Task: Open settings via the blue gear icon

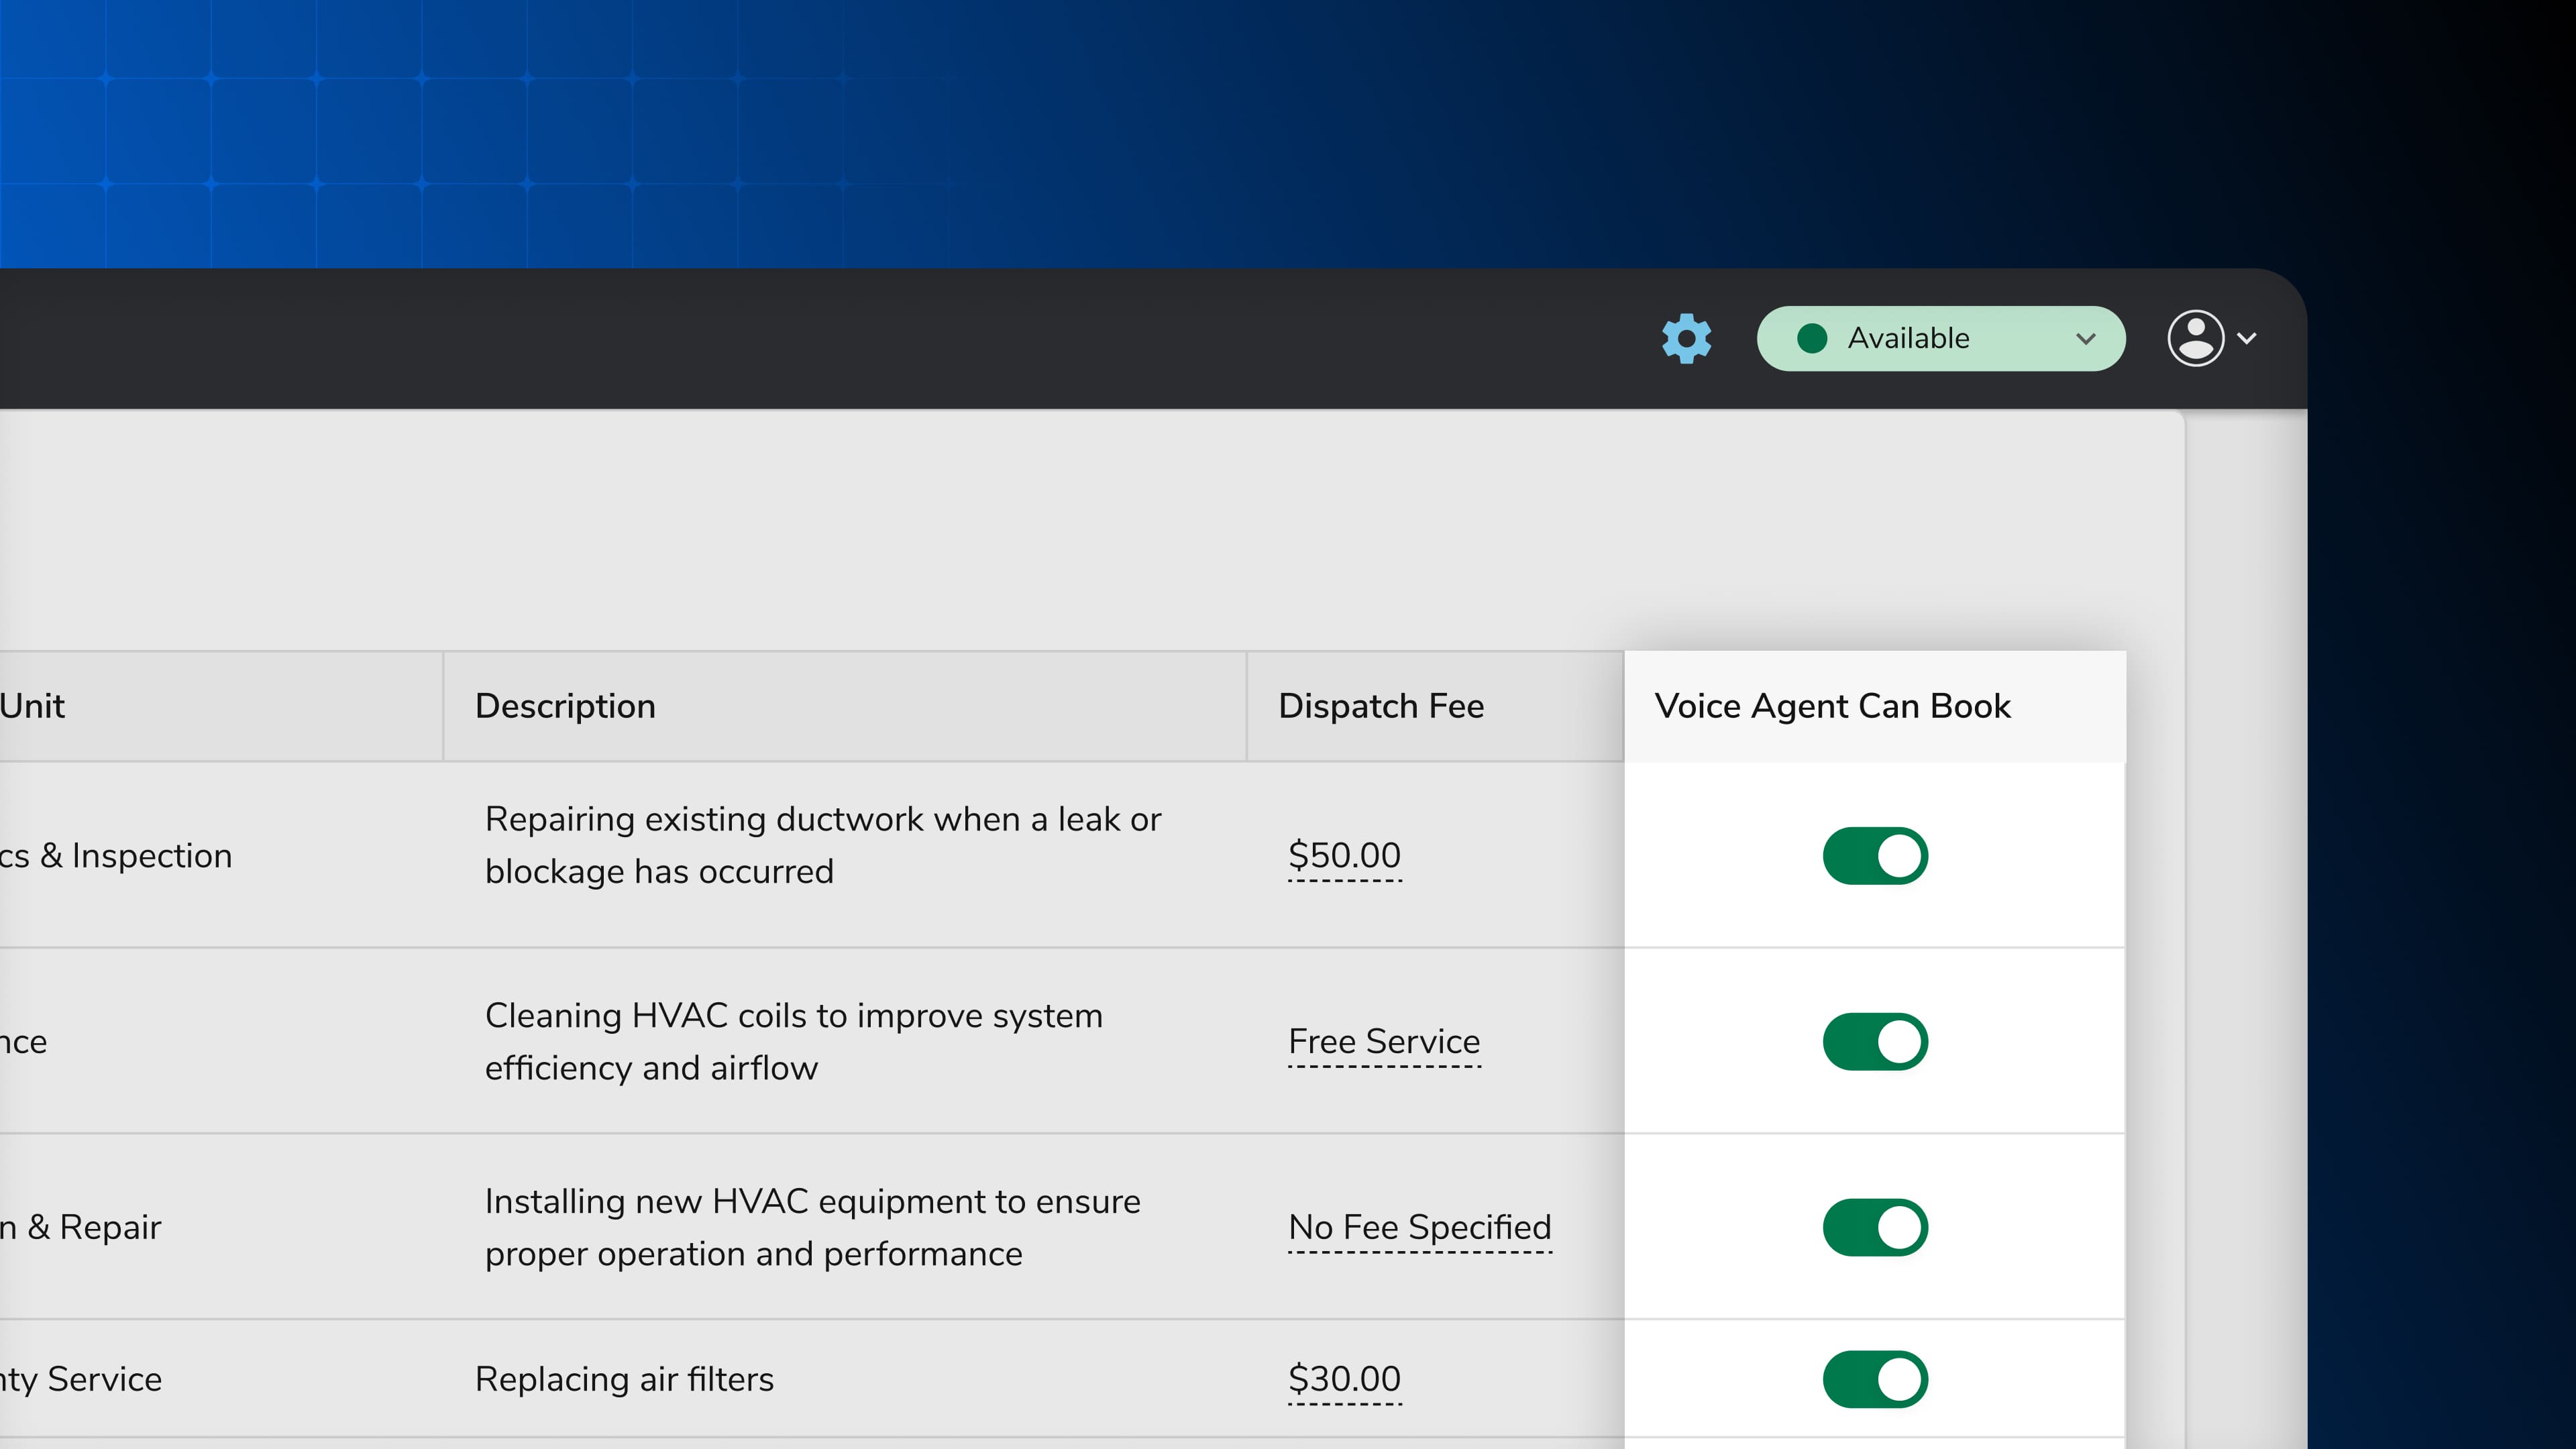Action: [x=1686, y=339]
